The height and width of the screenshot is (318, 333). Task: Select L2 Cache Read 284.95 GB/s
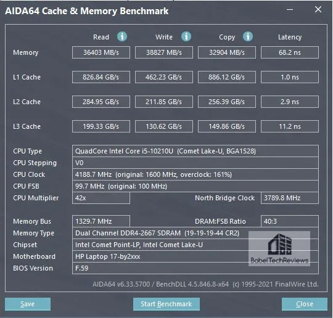pos(101,102)
